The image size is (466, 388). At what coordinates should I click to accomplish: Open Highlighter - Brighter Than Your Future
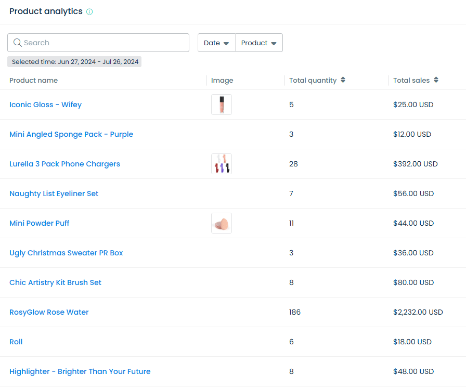80,371
